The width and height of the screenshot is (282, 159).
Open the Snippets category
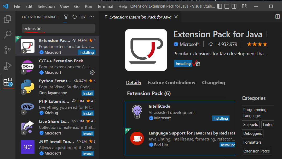[251, 125]
